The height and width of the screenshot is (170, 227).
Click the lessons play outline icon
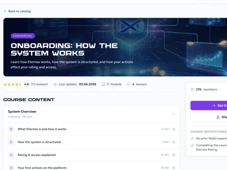tap(128, 84)
